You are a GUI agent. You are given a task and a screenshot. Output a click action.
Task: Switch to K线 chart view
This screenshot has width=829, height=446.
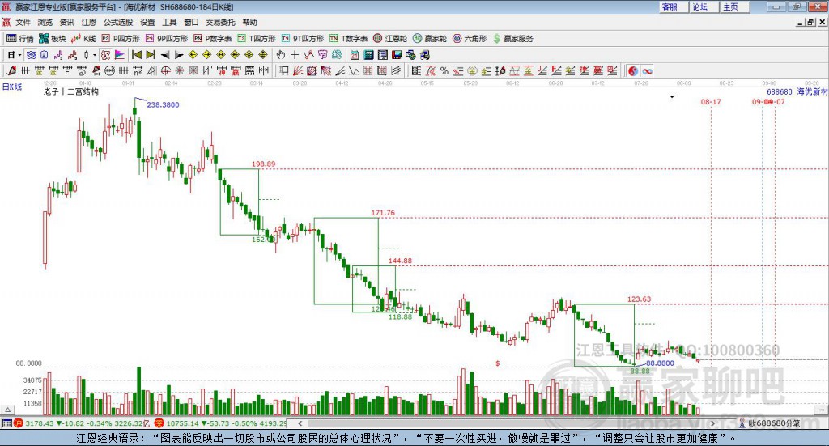click(x=83, y=39)
